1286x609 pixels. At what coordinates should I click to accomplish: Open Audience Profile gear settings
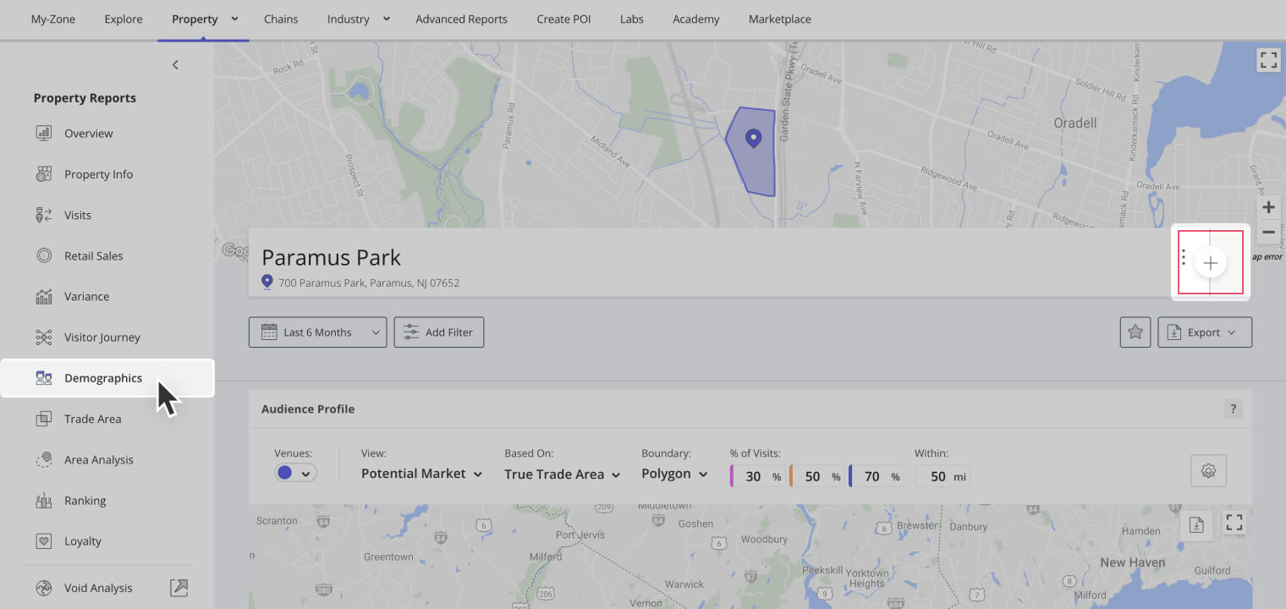(1208, 470)
